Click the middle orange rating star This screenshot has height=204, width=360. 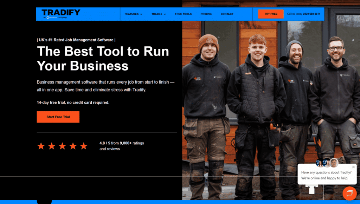point(62,146)
